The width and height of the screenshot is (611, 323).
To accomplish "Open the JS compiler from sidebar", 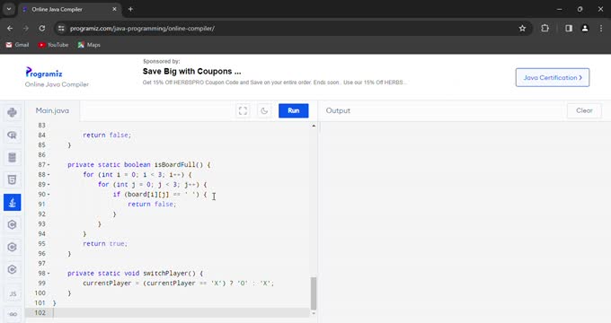I will pos(12,293).
